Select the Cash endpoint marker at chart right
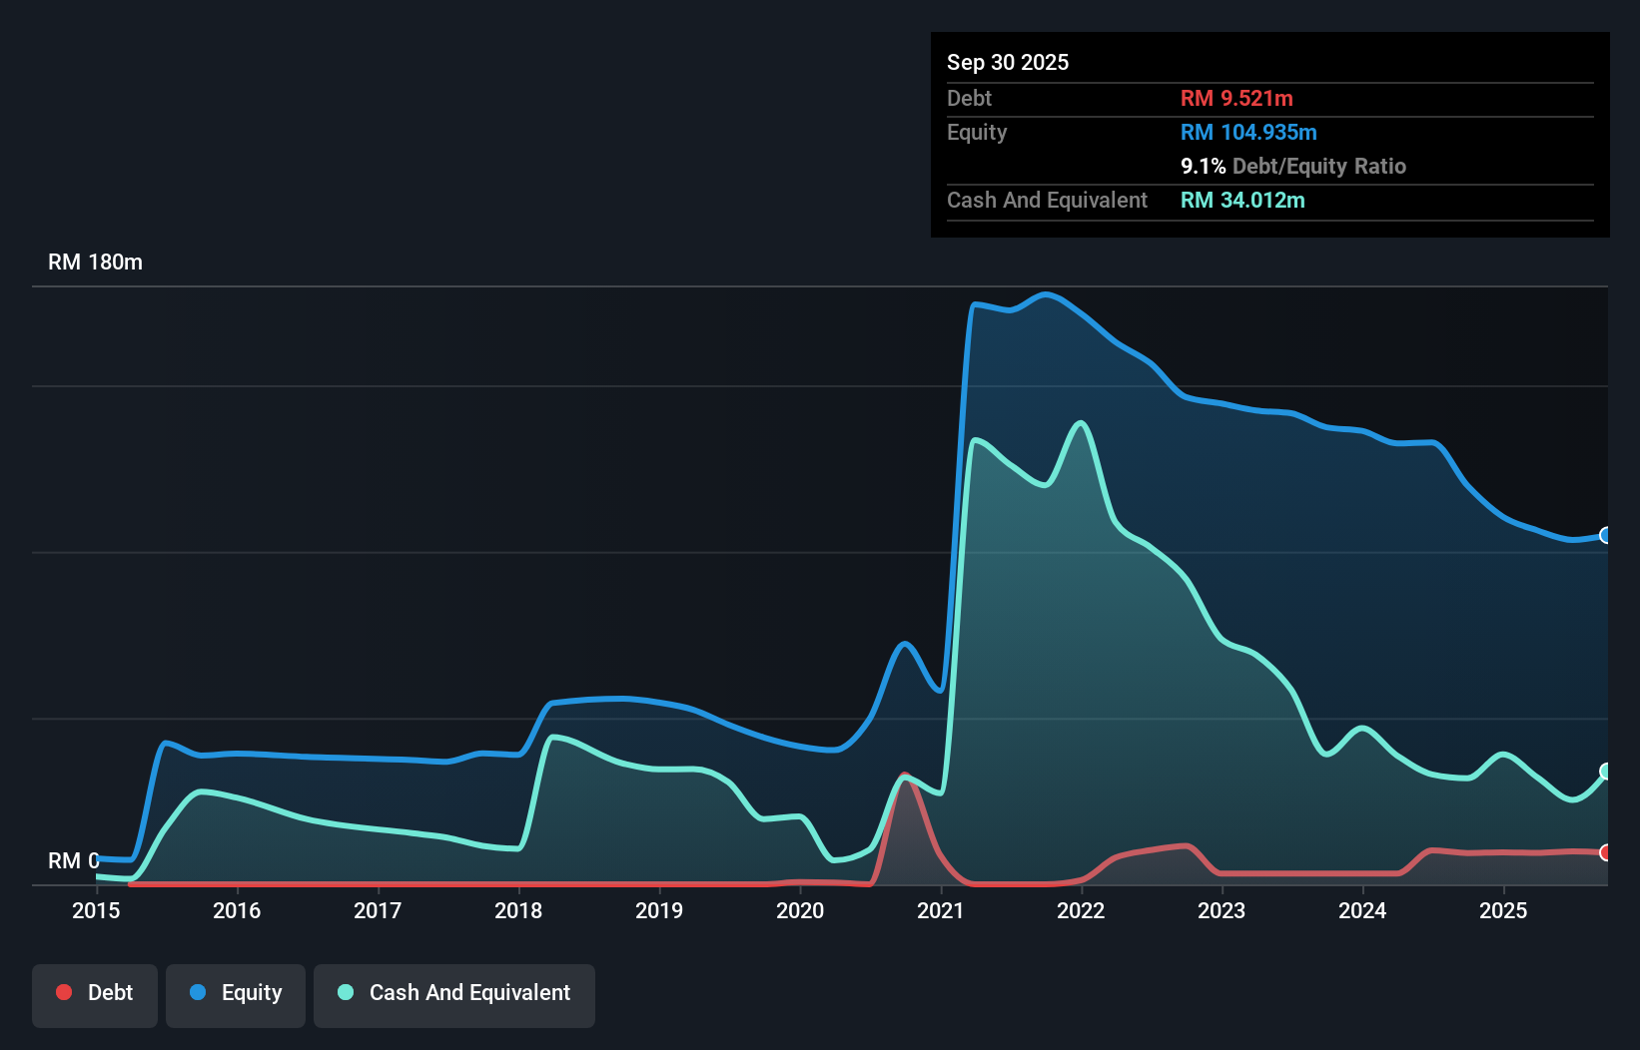Viewport: 1640px width, 1050px height. pos(1604,771)
